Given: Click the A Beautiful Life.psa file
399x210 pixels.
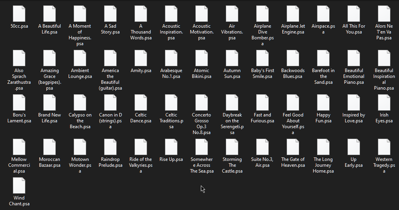Looking at the screenshot, I should (50, 14).
